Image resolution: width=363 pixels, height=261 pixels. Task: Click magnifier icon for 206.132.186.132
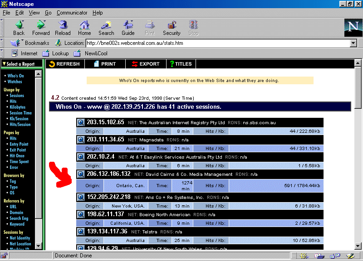pyautogui.click(x=81, y=174)
